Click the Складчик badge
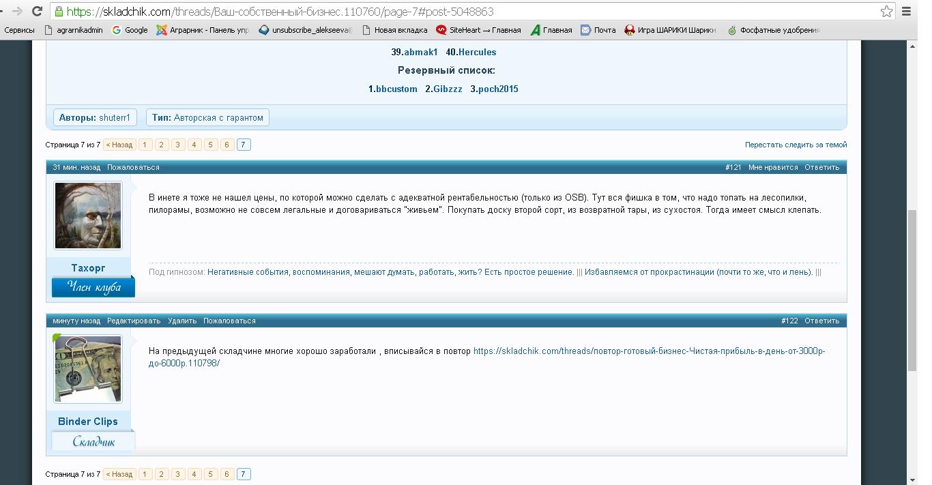This screenshot has width=932, height=485. click(93, 441)
